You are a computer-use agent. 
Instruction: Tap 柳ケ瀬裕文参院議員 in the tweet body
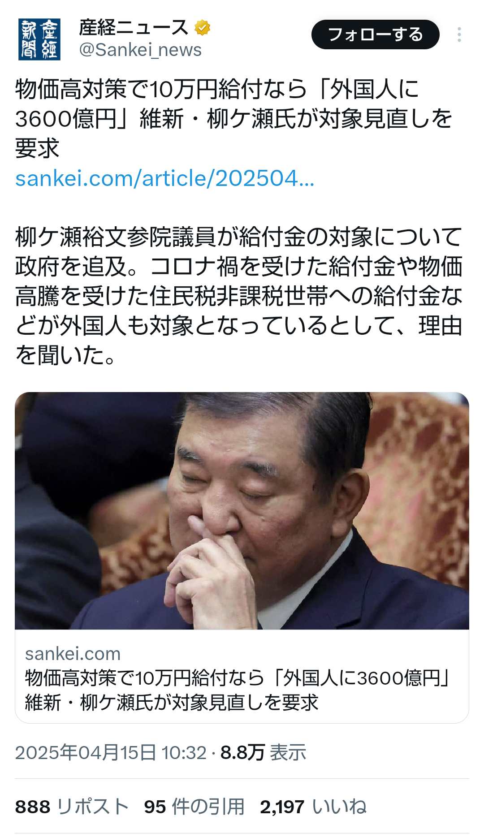click(116, 237)
